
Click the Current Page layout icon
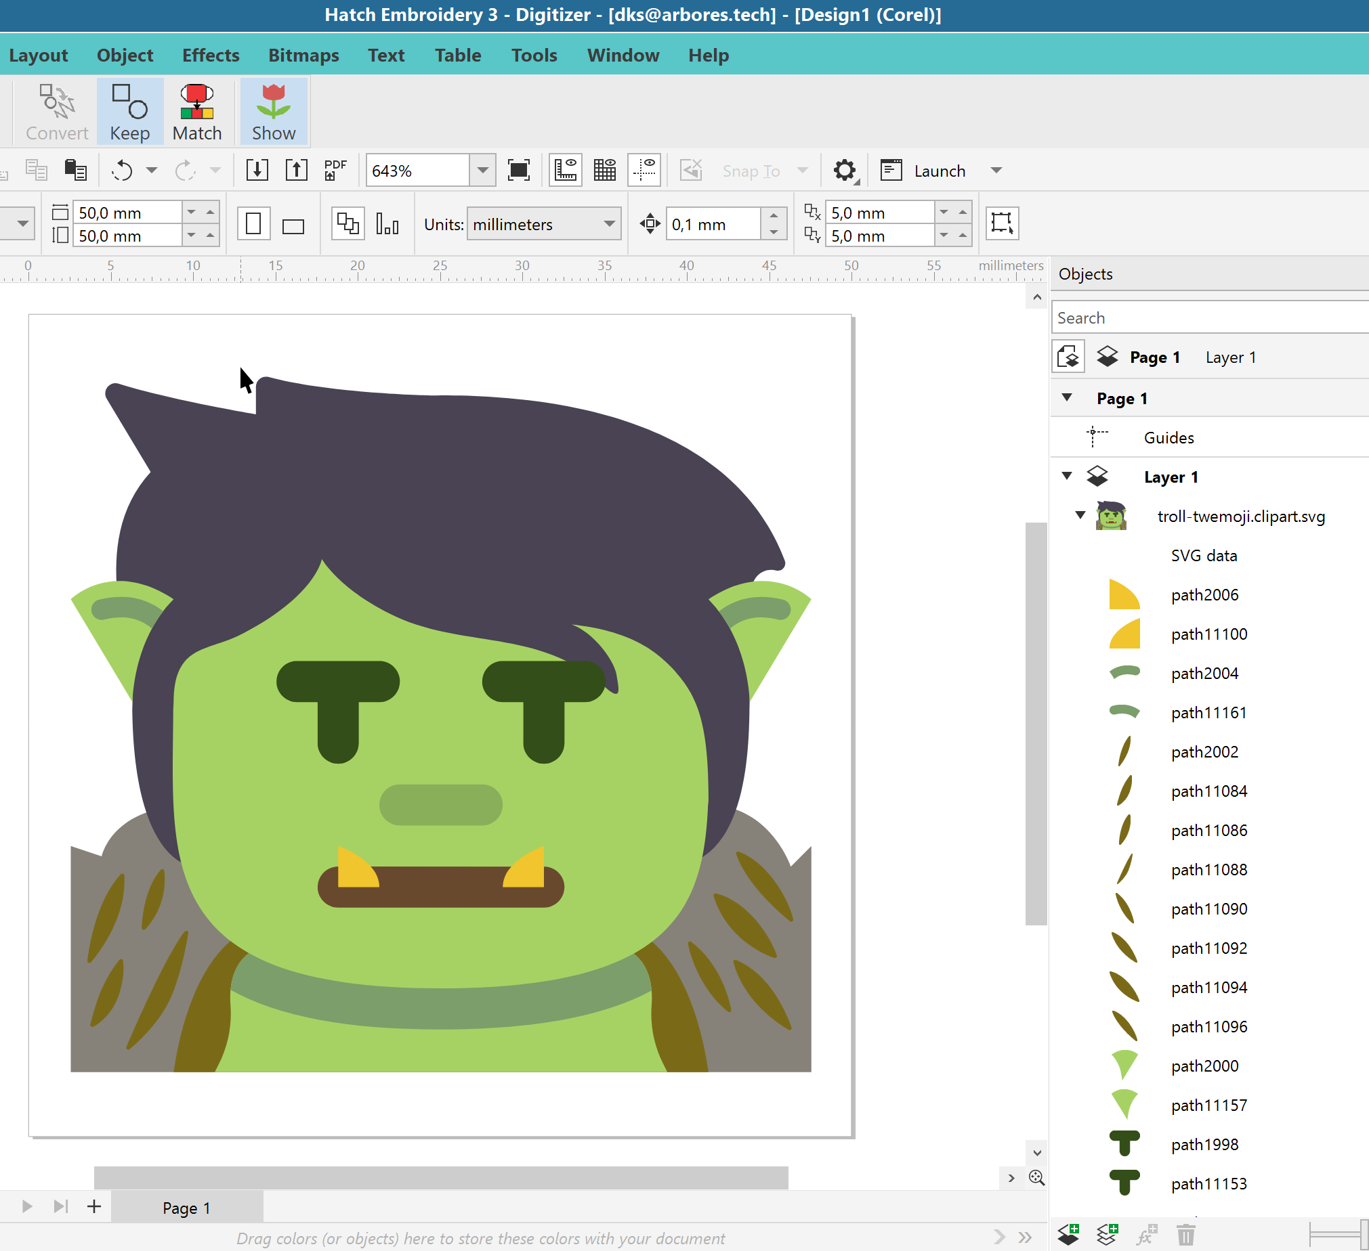point(387,224)
